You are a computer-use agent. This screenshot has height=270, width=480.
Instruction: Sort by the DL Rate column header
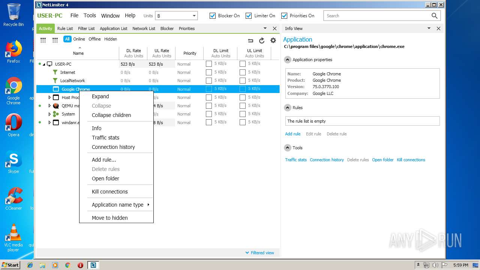tap(133, 53)
